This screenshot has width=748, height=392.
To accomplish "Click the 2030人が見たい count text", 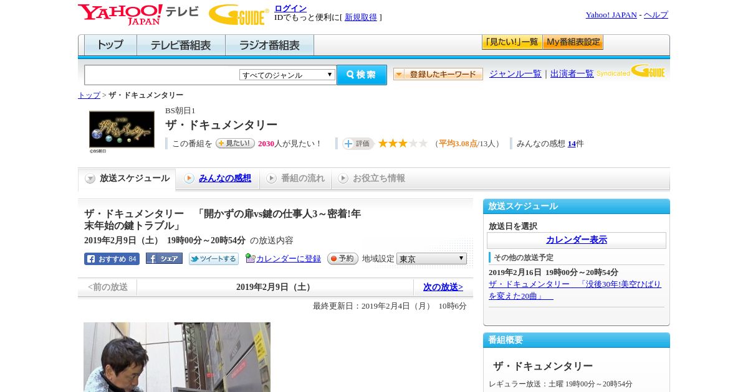I will pyautogui.click(x=289, y=144).
